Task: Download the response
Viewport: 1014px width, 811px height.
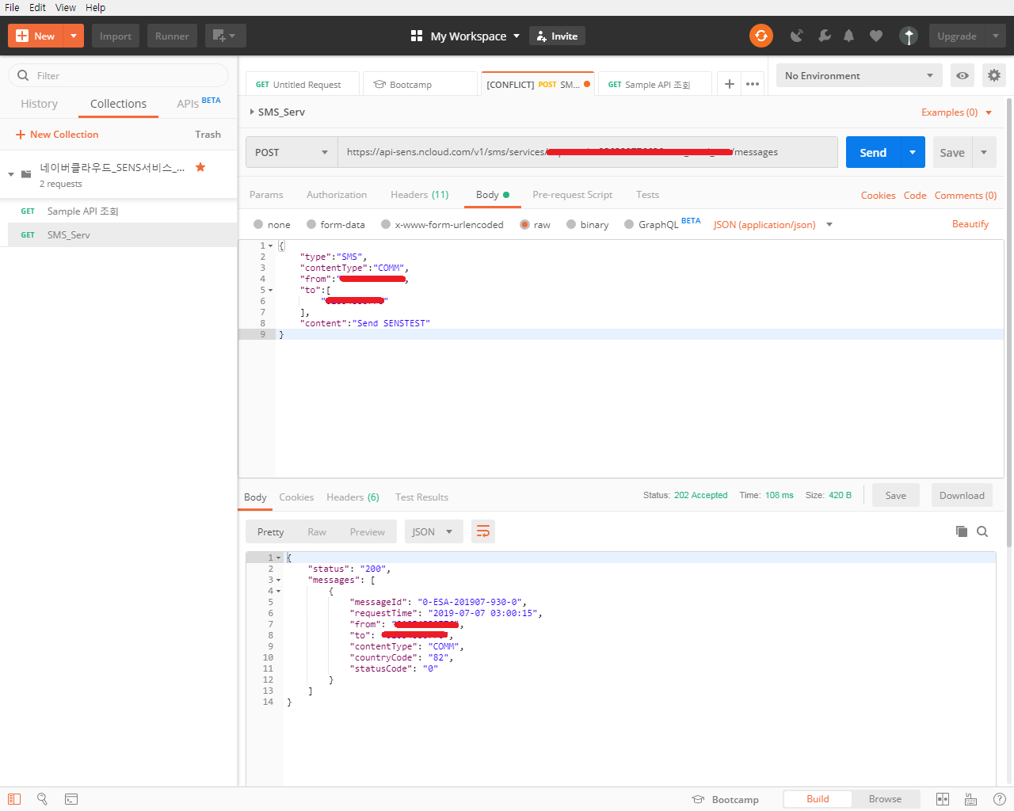Action: (962, 495)
